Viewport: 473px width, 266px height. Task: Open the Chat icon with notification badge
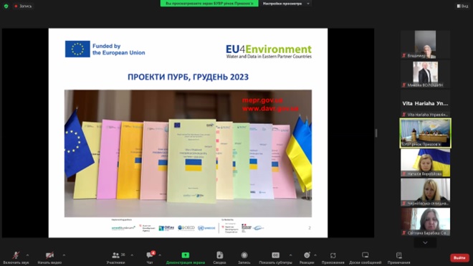(150, 255)
